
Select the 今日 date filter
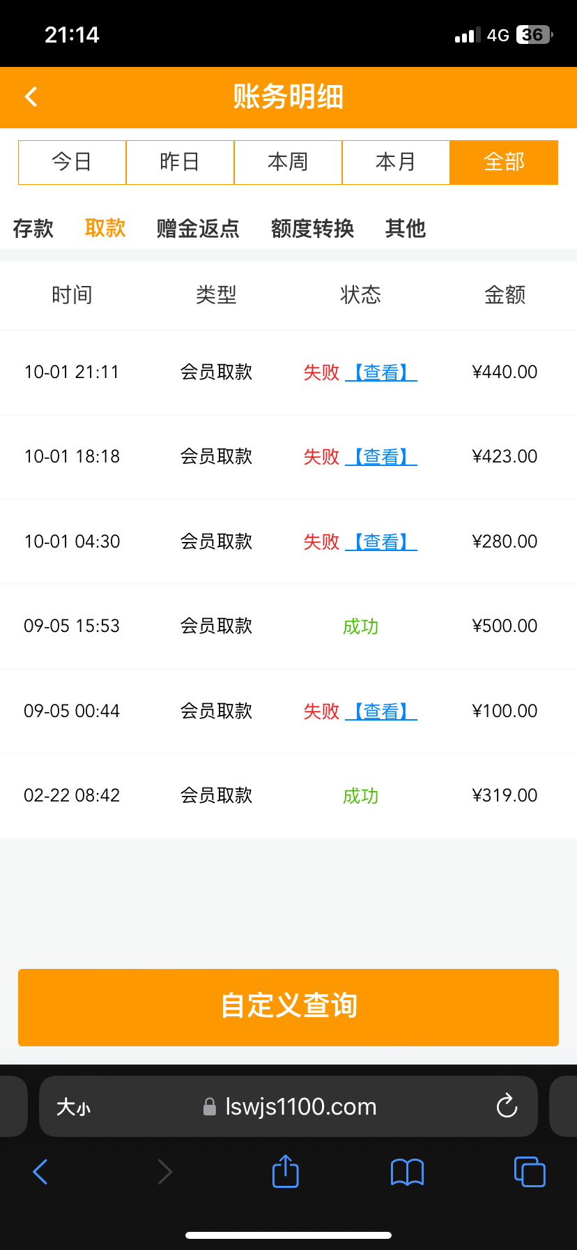[x=72, y=163]
